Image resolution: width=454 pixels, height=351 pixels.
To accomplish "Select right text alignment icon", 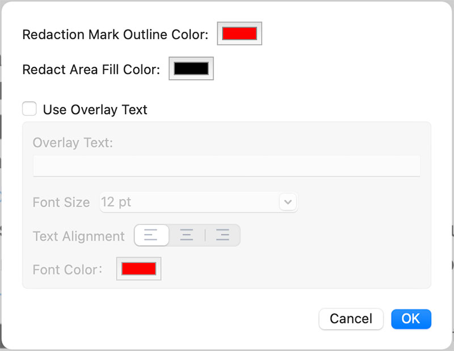I will point(222,235).
